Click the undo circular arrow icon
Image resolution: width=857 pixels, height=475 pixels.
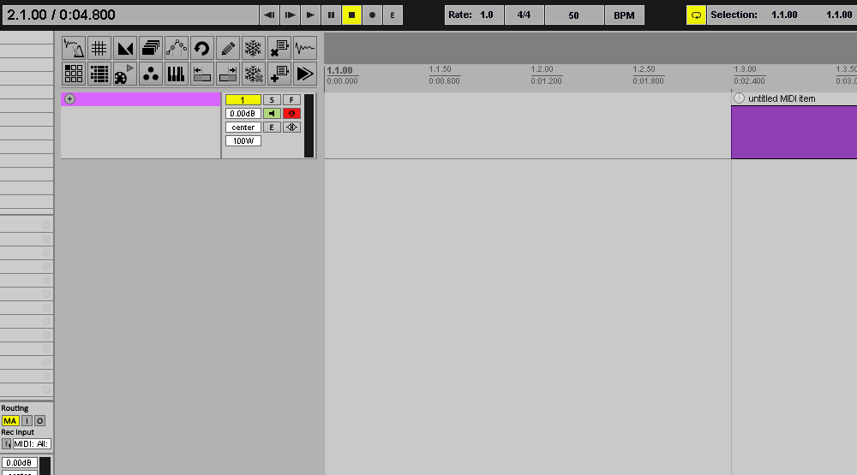pyautogui.click(x=201, y=49)
